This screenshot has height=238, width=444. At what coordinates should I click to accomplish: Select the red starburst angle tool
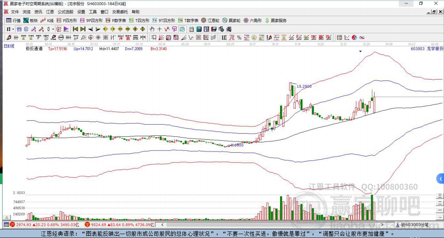(98, 38)
